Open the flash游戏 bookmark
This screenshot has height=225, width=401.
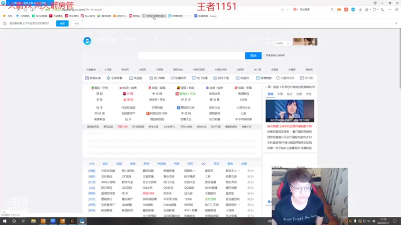point(88,16)
